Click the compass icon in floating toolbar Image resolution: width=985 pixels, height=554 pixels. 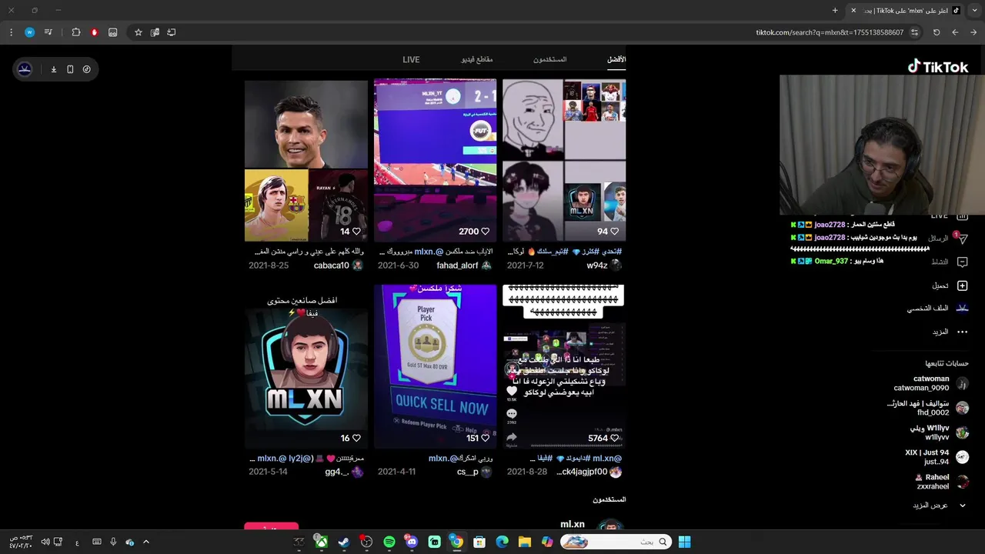coord(86,69)
